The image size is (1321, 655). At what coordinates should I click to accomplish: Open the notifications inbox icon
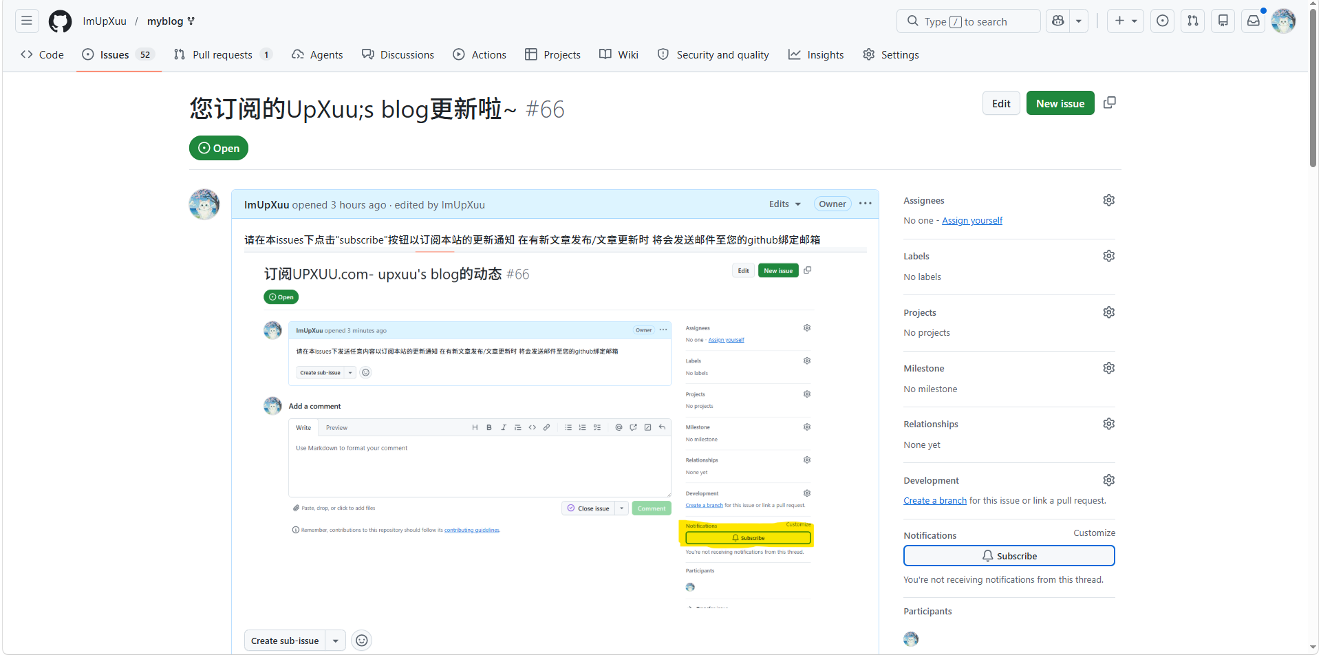tap(1254, 21)
